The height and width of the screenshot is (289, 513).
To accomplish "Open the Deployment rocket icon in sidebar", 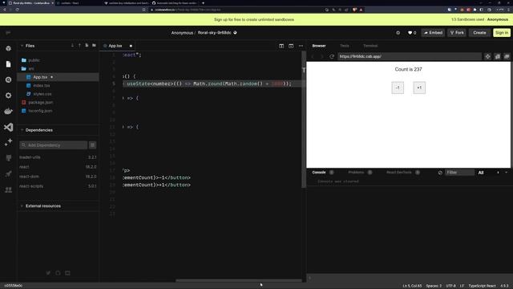I will pos(9,173).
